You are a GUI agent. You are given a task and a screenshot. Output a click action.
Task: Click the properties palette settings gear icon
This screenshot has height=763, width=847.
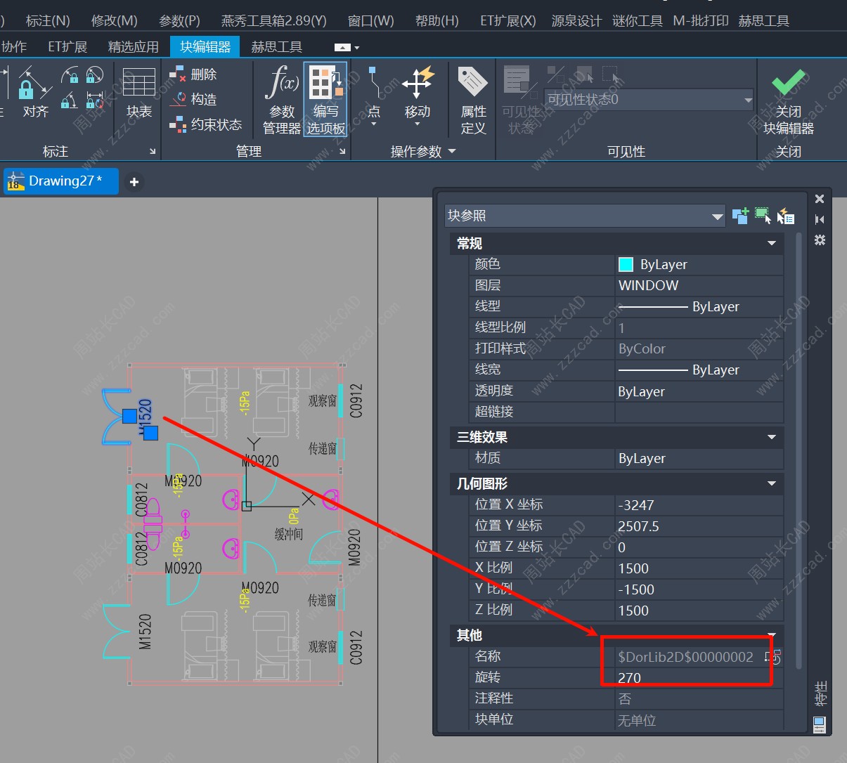pos(820,240)
